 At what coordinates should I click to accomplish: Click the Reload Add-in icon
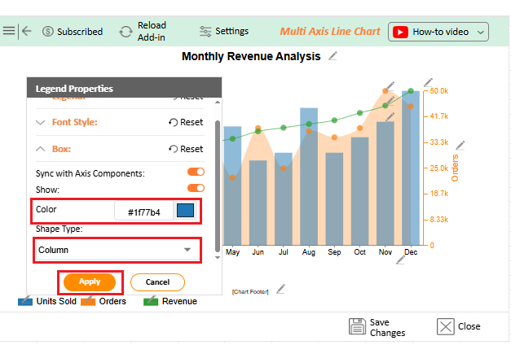pos(126,32)
